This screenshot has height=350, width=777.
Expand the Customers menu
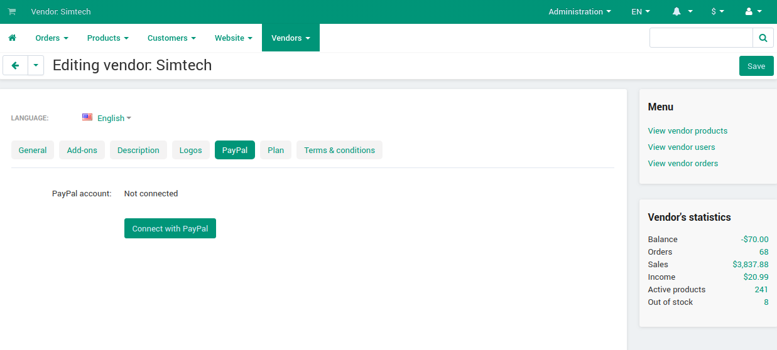click(x=171, y=38)
